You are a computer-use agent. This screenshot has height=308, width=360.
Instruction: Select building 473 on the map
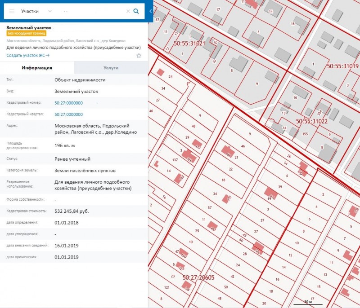197,144
